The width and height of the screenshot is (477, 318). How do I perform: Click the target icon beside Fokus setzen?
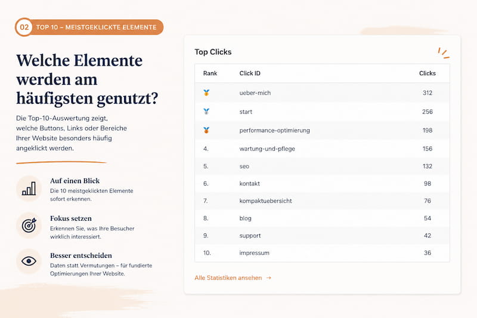(x=29, y=225)
